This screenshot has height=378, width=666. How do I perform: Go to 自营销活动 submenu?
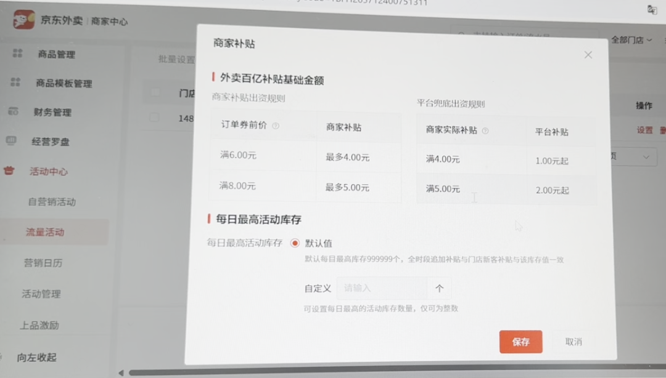point(52,201)
